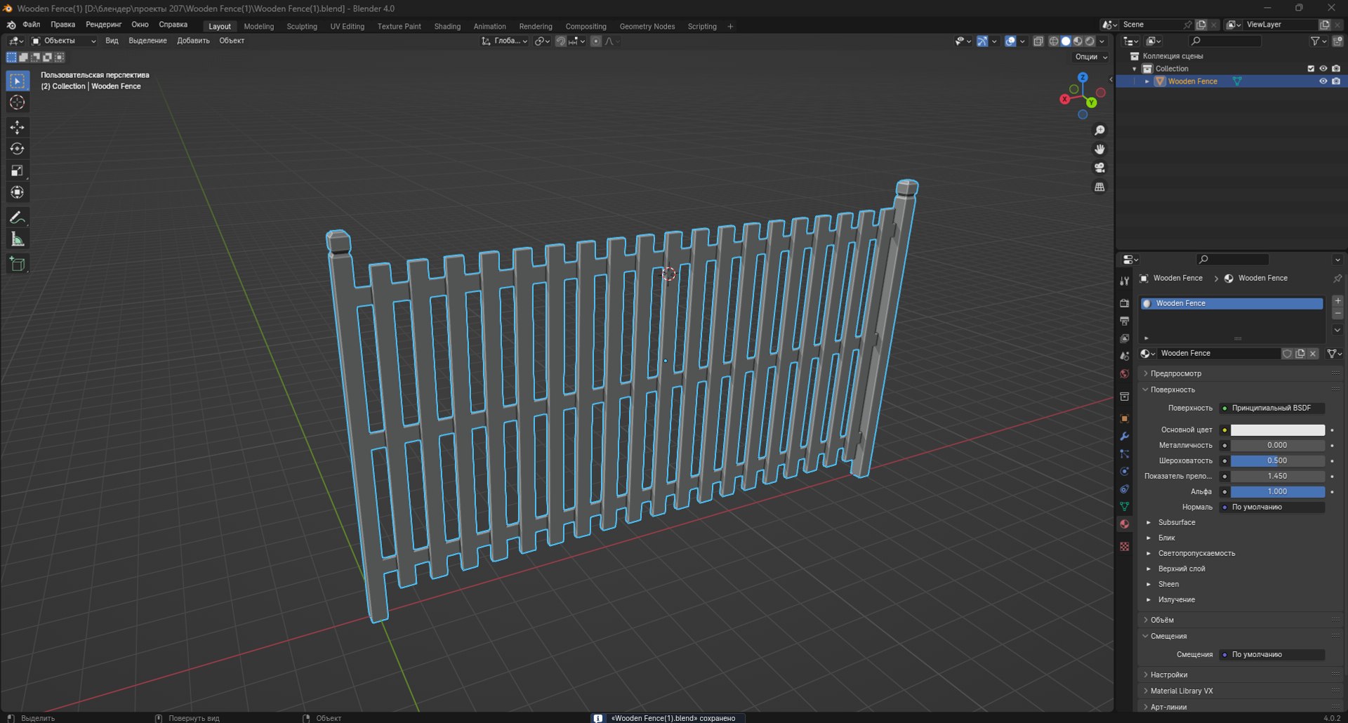1348x723 pixels.
Task: Click the Шероховатость slider
Action: [x=1278, y=460]
